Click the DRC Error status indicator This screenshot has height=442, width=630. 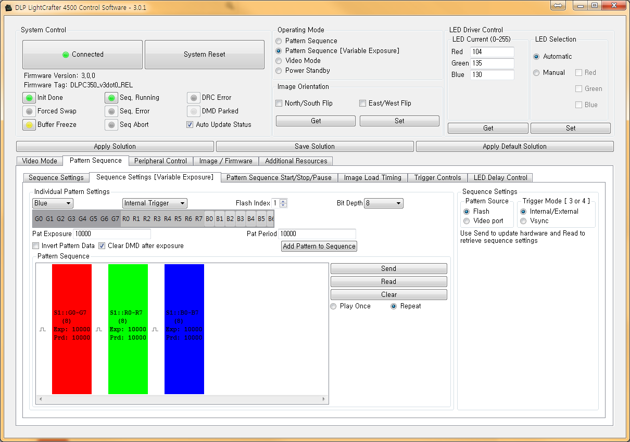(x=194, y=98)
